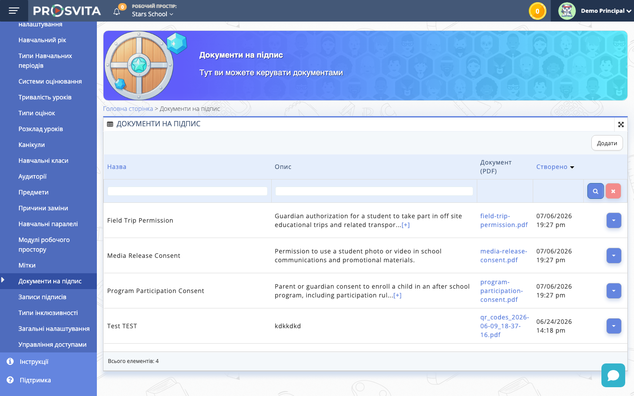Viewport: 634px width, 396px height.
Task: Select Розклад уроків in the sidebar
Action: [41, 129]
